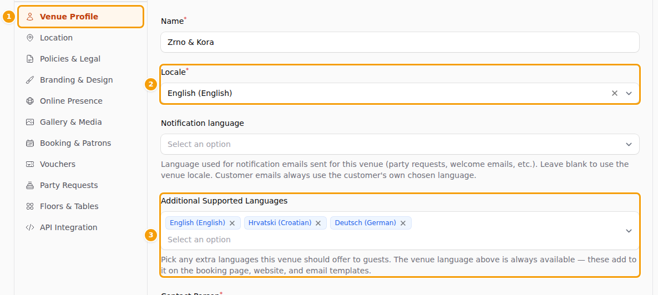The image size is (658, 295).
Task: Remove the Hrvatski (Croatian) language tag
Action: (318, 223)
